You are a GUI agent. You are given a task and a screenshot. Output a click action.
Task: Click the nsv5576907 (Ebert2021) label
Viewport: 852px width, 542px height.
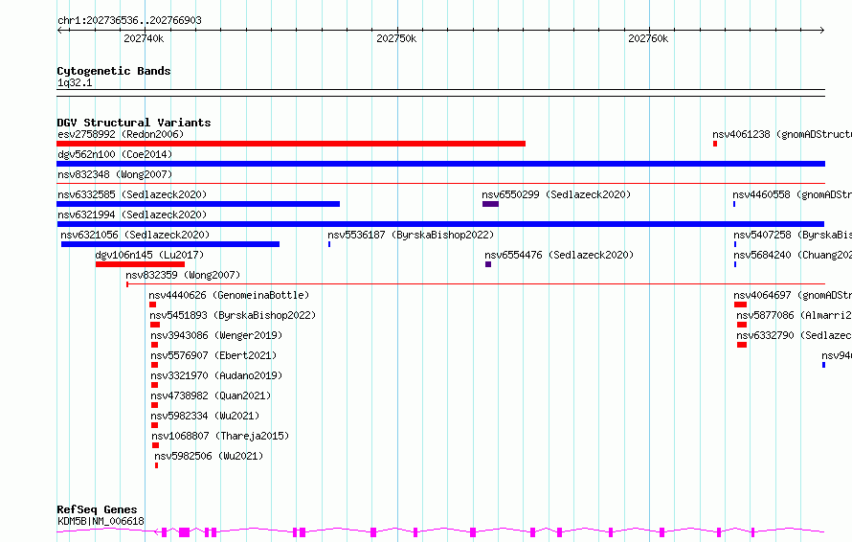(213, 355)
